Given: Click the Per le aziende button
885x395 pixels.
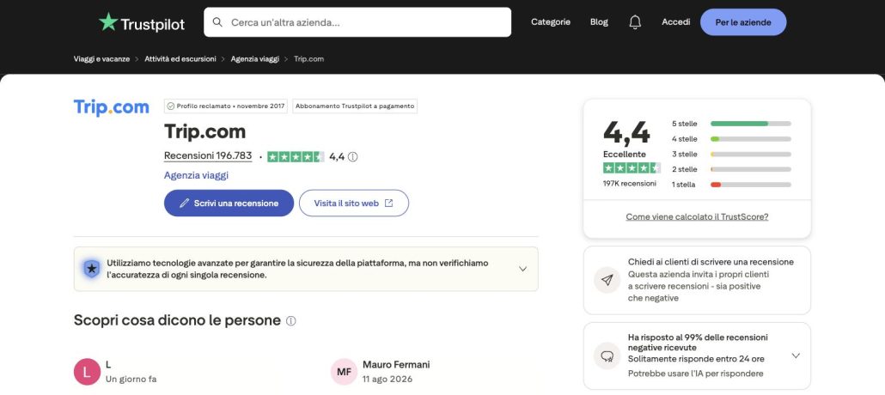Looking at the screenshot, I should pos(742,22).
